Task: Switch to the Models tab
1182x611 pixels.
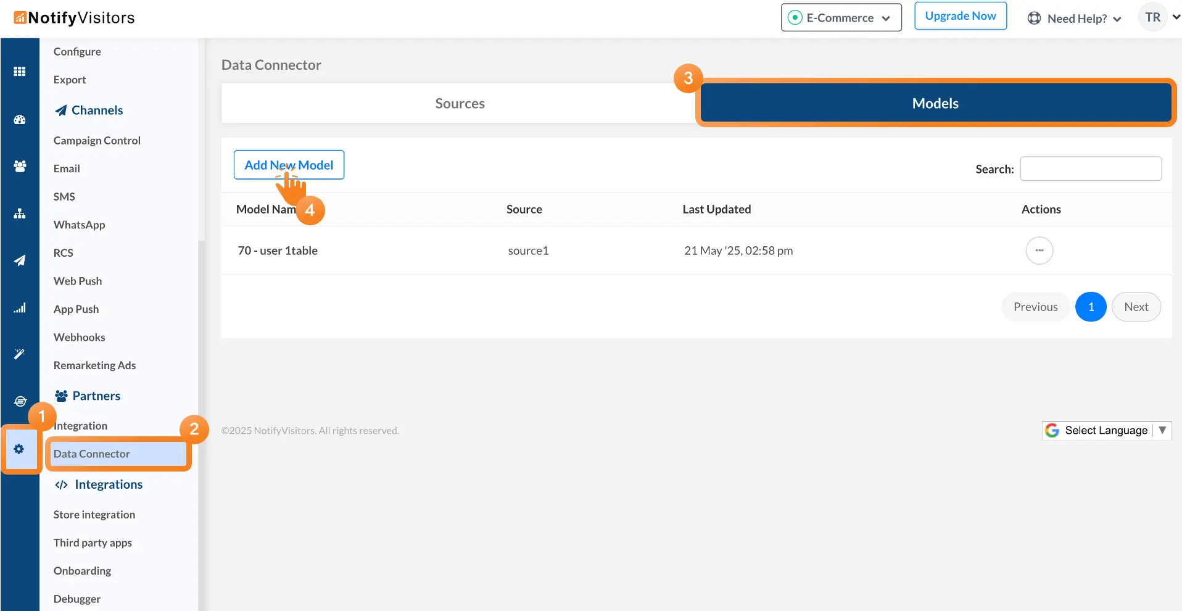Action: tap(935, 103)
